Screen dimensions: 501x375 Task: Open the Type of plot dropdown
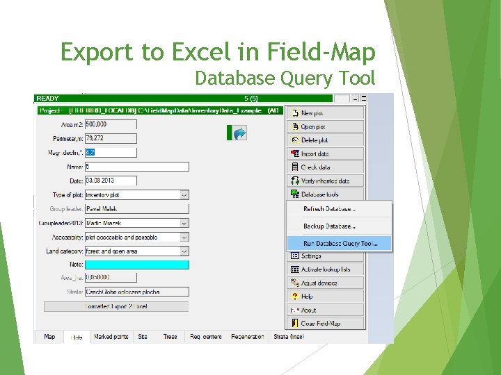point(184,195)
